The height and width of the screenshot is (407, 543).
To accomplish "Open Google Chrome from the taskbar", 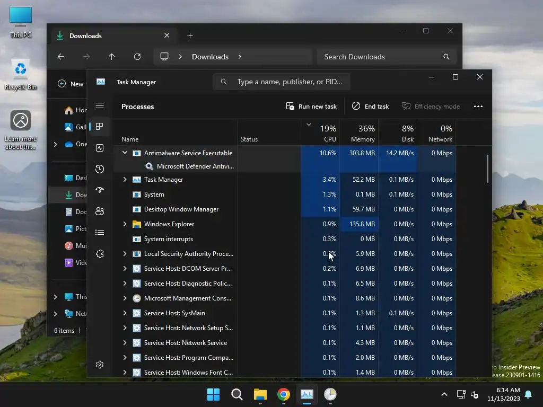I will tap(284, 394).
